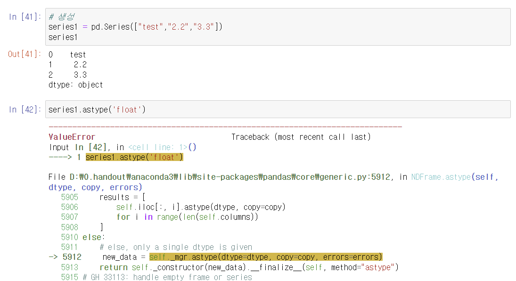
Task: Click the 'Input In [42]' traceback line
Action: click(x=123, y=147)
